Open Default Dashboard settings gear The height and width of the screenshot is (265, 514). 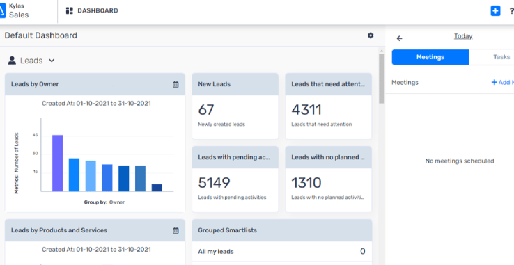(371, 35)
